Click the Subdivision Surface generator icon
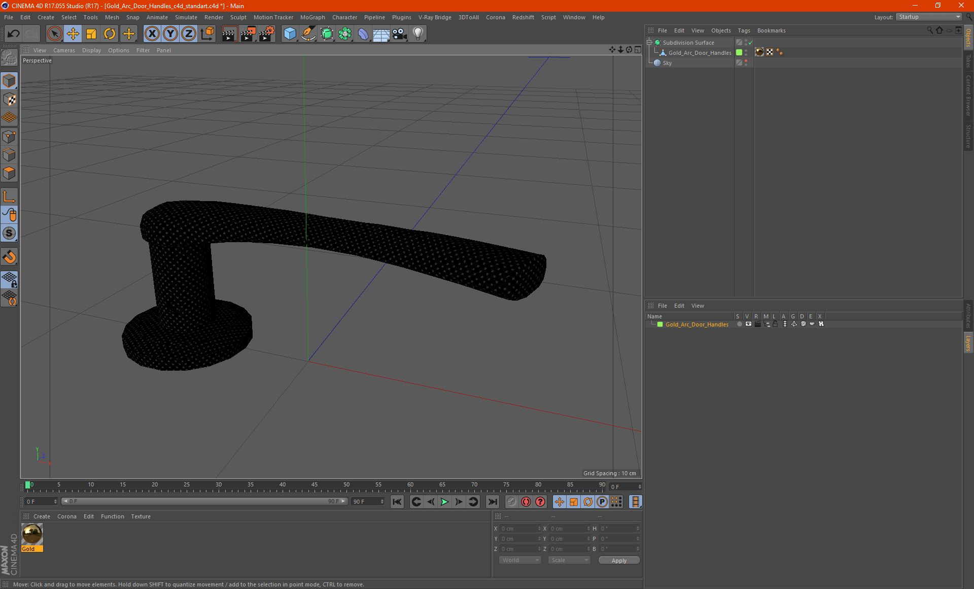Image resolution: width=974 pixels, height=589 pixels. coord(327,34)
